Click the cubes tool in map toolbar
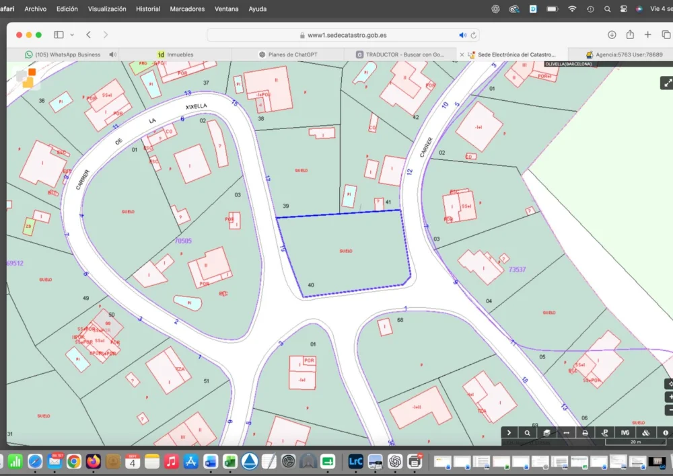Viewport: 673px width, 476px height. tap(645, 433)
